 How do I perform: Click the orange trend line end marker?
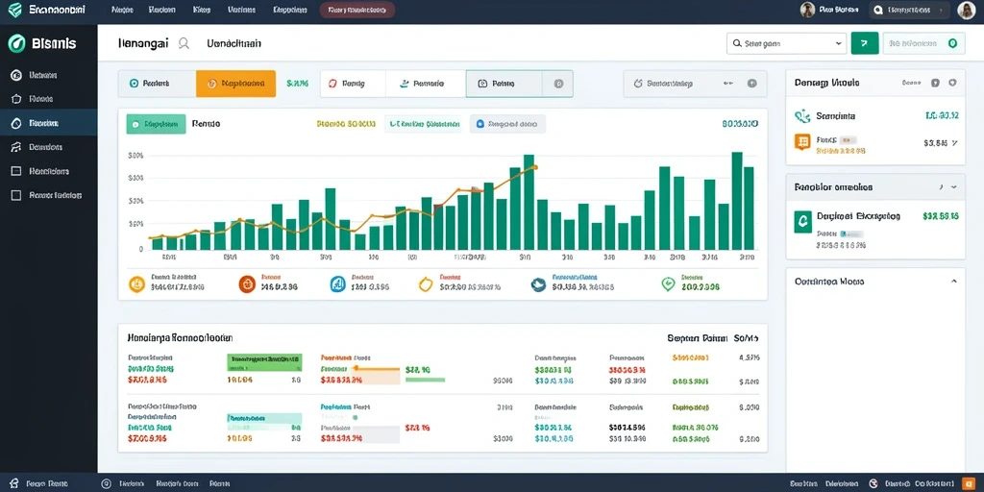[534, 167]
